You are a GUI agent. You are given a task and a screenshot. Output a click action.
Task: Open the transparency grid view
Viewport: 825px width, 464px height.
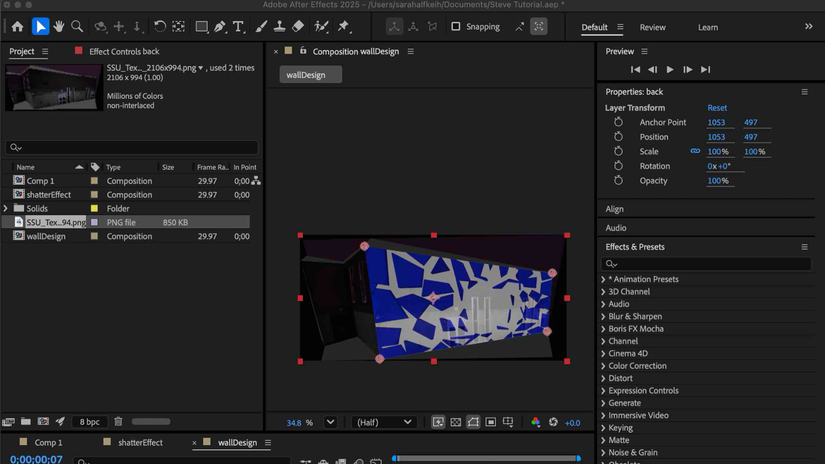pyautogui.click(x=455, y=422)
